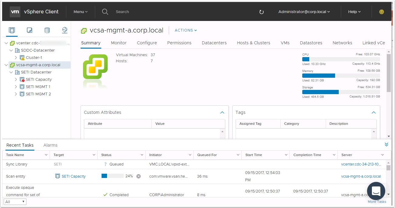Expand the Cluster-1 tree node
This screenshot has width=395, height=208.
pos(16,58)
